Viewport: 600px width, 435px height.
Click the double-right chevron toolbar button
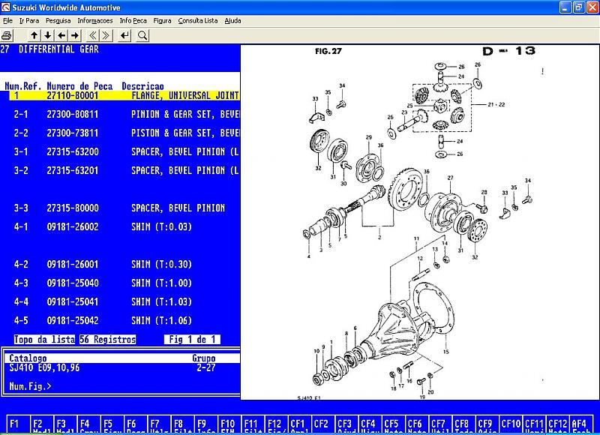[106, 35]
